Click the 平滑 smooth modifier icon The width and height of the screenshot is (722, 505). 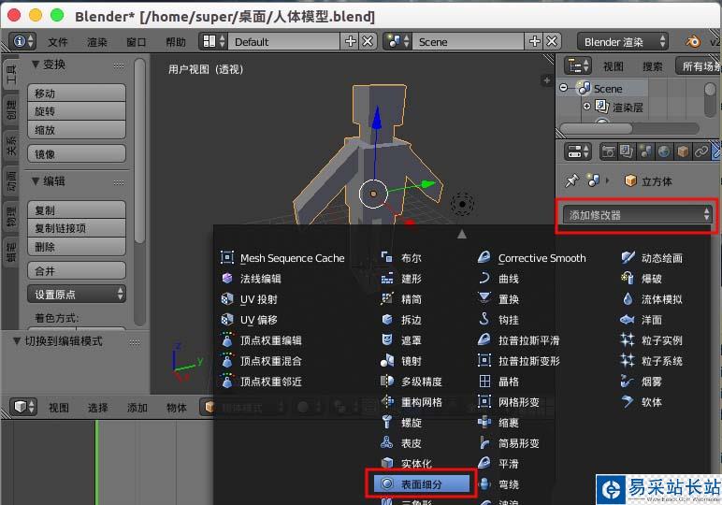484,463
